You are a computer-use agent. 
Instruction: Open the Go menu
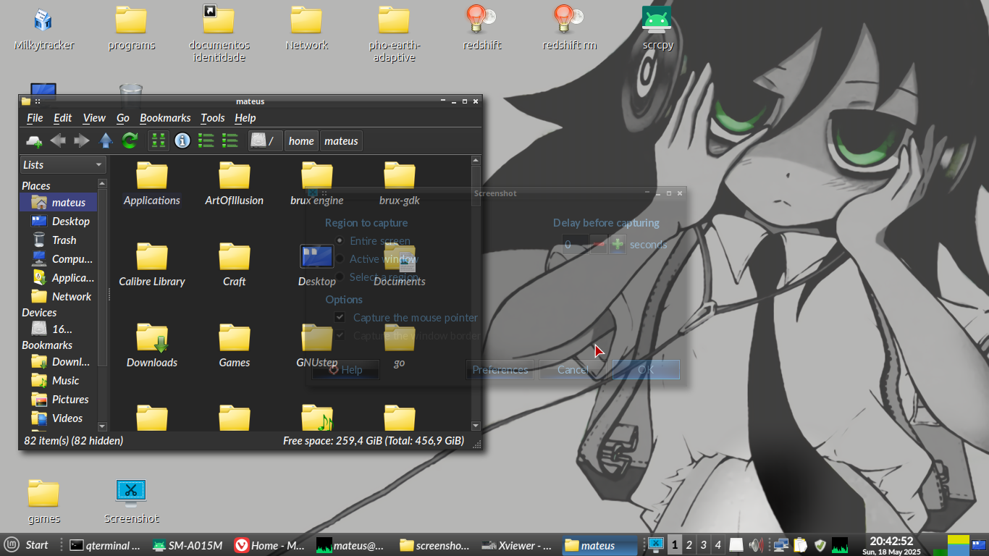[x=123, y=118]
